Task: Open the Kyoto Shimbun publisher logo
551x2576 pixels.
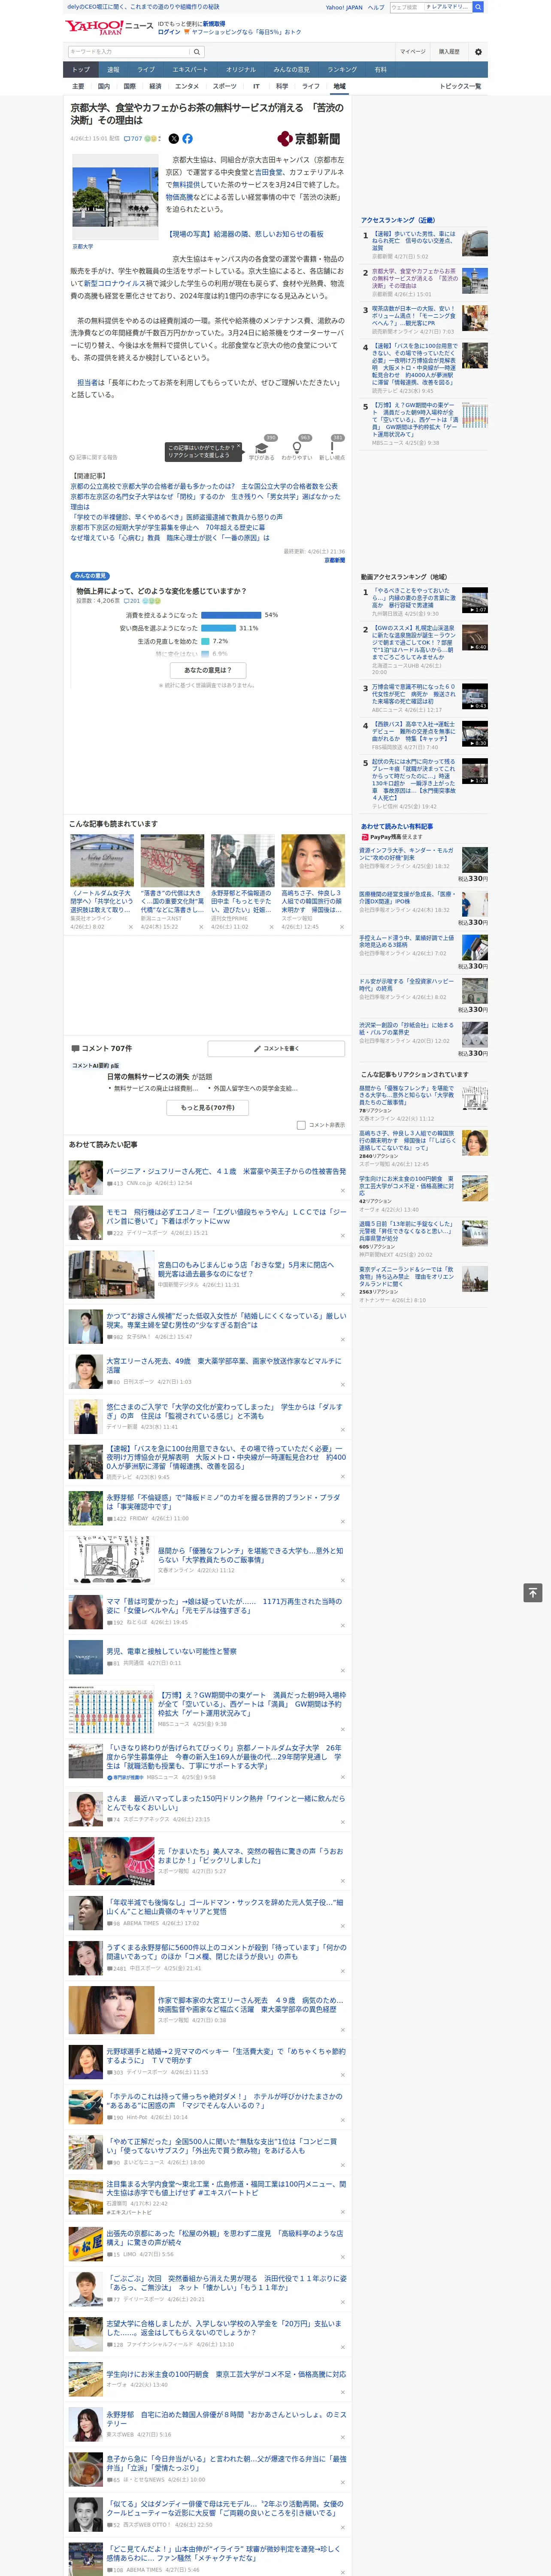Action: tap(309, 139)
